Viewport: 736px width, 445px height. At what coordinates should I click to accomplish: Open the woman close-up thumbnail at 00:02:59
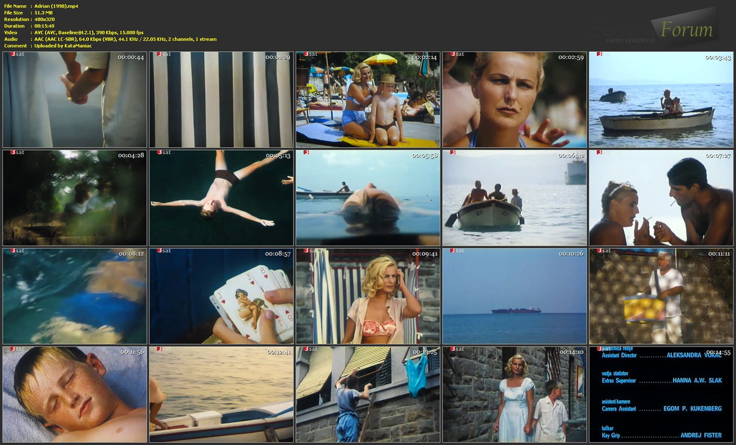pyautogui.click(x=515, y=99)
